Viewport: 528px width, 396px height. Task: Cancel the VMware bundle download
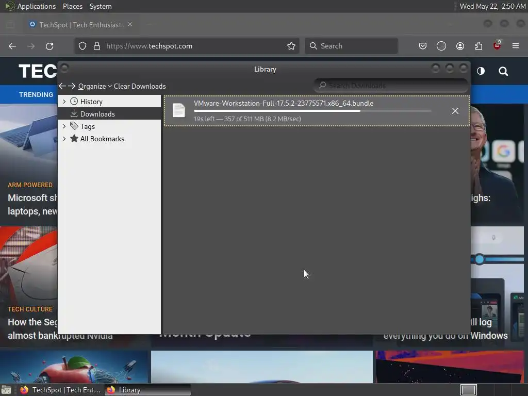tap(455, 111)
